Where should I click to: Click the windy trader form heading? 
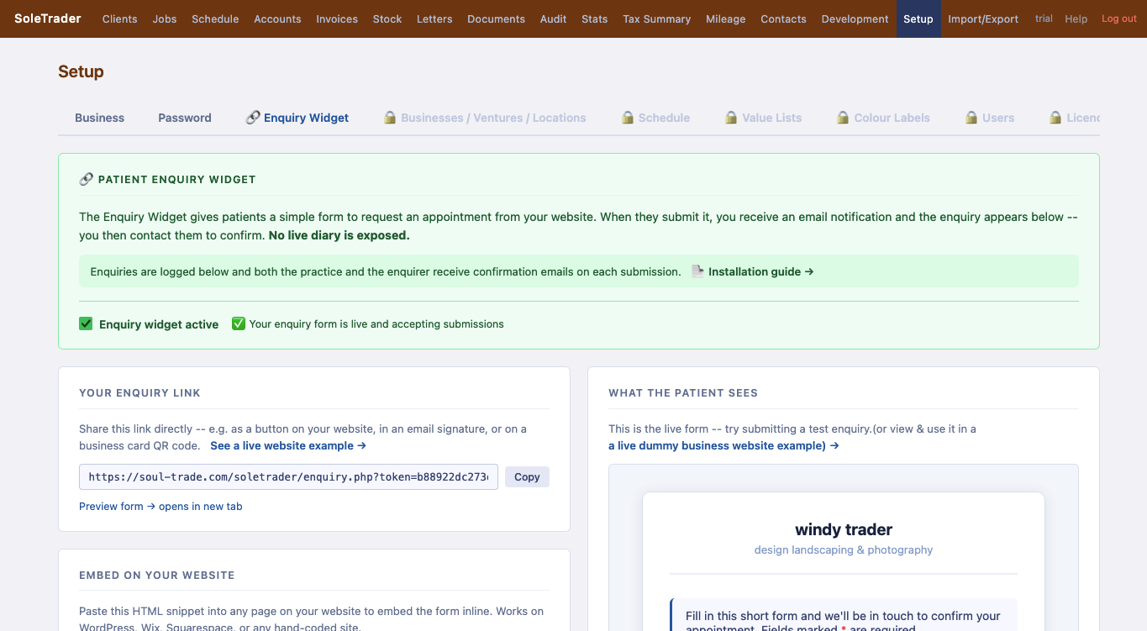(x=844, y=529)
